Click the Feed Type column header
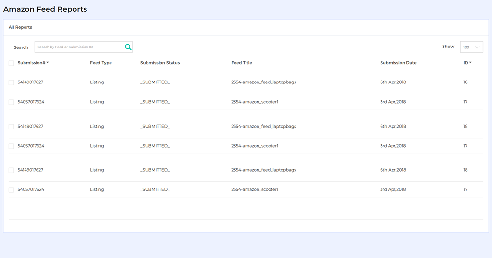The height and width of the screenshot is (258, 492). [x=101, y=63]
